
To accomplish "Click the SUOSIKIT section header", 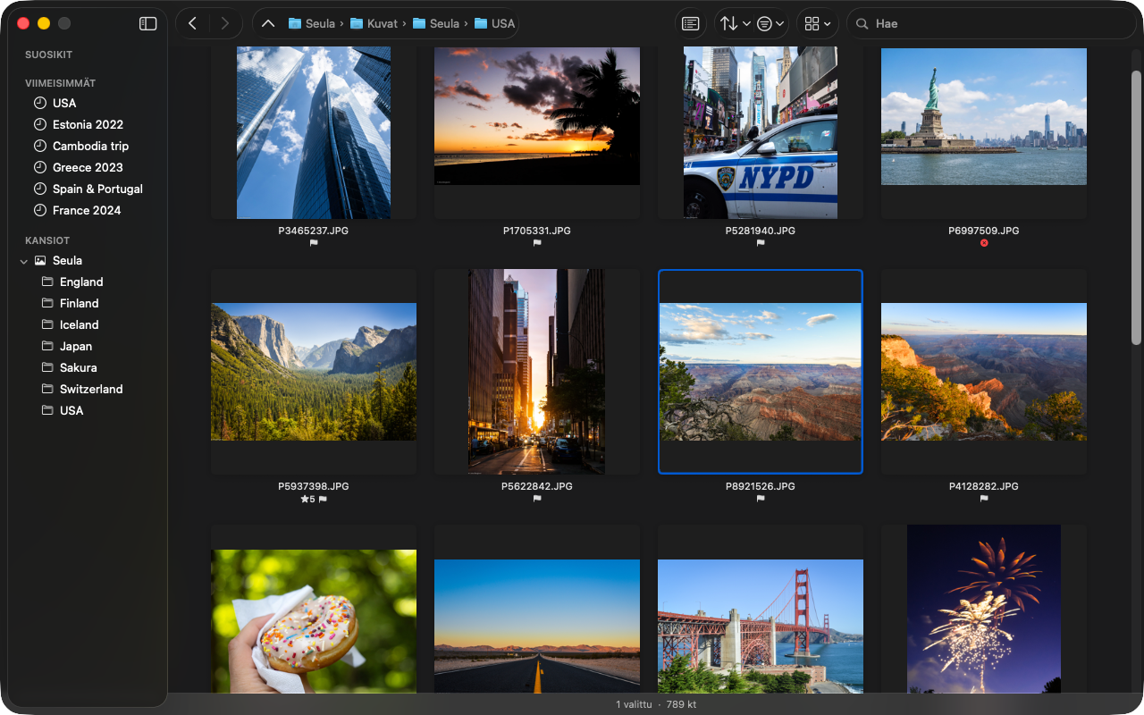I will (x=48, y=55).
